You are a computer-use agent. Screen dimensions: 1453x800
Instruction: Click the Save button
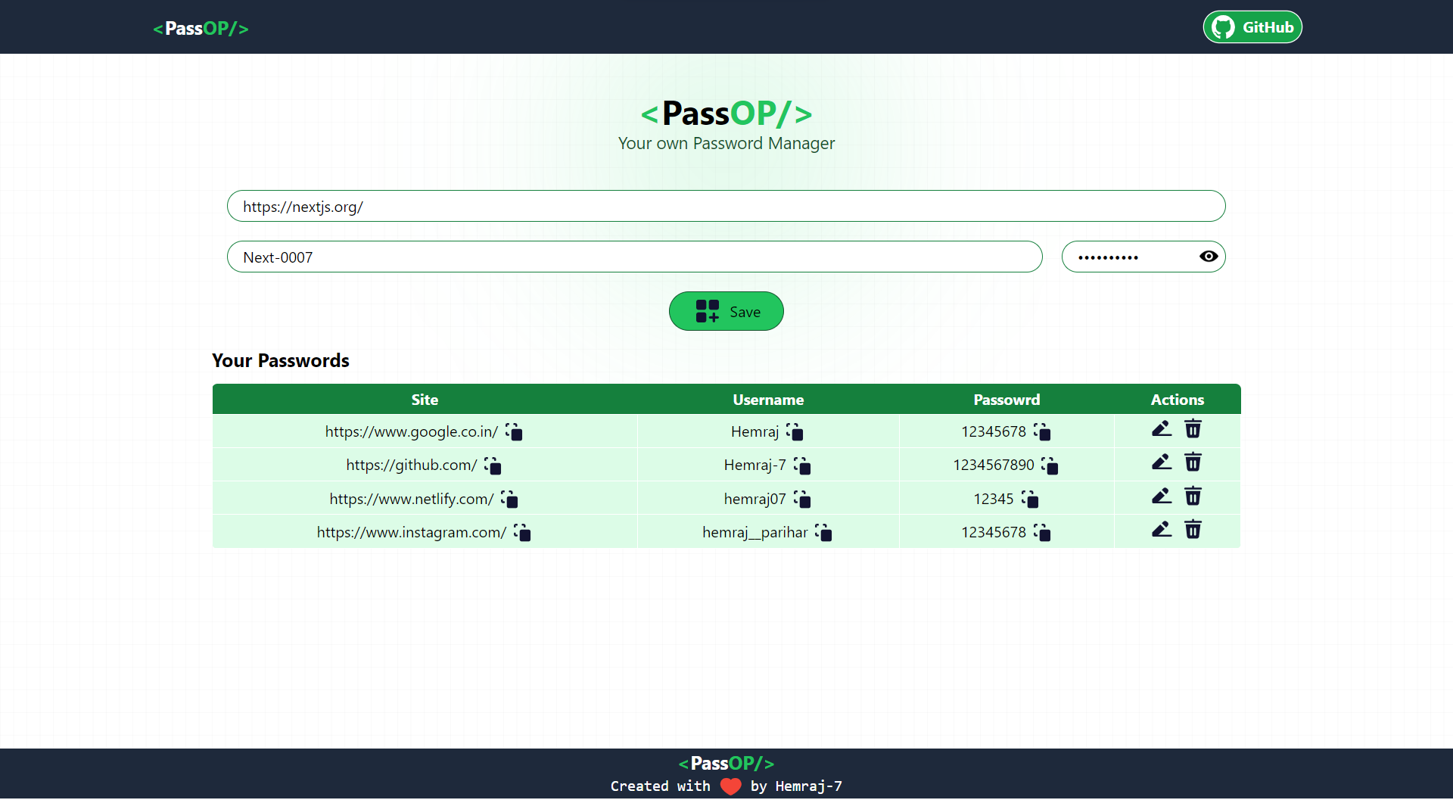[x=726, y=311]
